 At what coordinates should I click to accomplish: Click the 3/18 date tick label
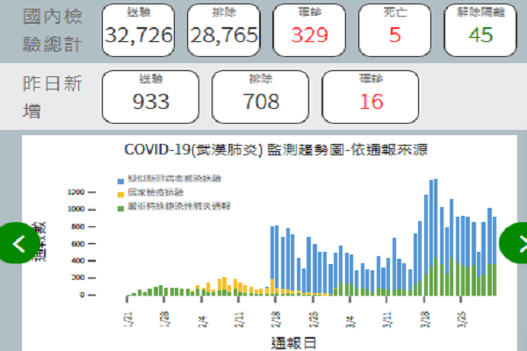424,319
